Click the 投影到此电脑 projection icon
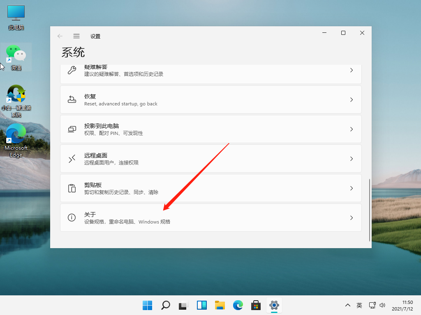The width and height of the screenshot is (421, 315). pyautogui.click(x=72, y=129)
